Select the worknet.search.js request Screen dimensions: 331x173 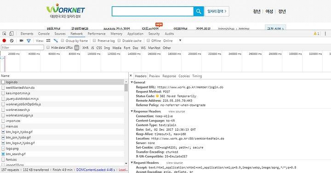tap(63, 110)
